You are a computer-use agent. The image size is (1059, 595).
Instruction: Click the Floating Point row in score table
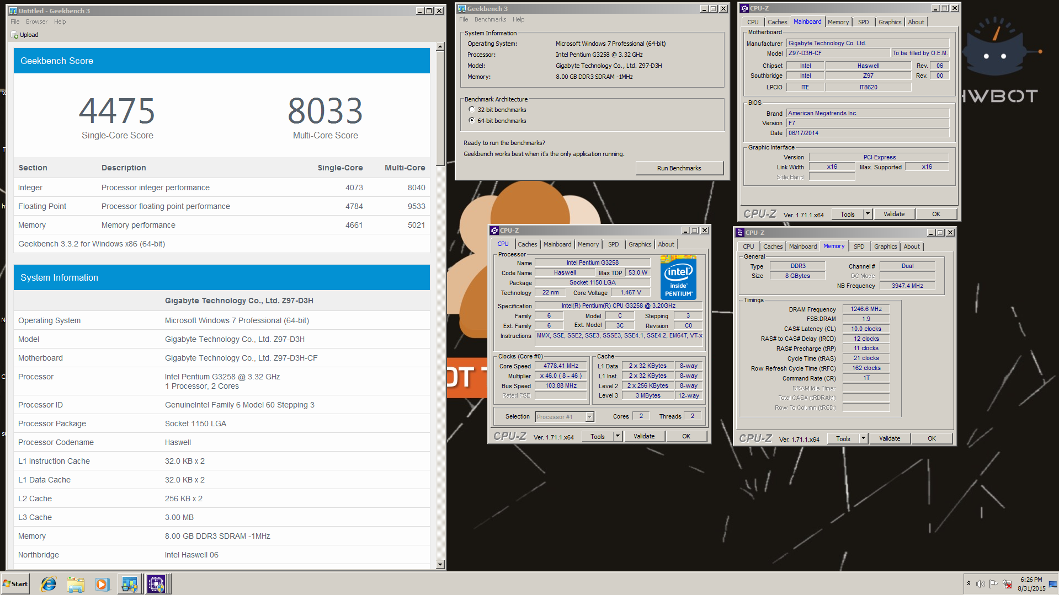pos(221,206)
